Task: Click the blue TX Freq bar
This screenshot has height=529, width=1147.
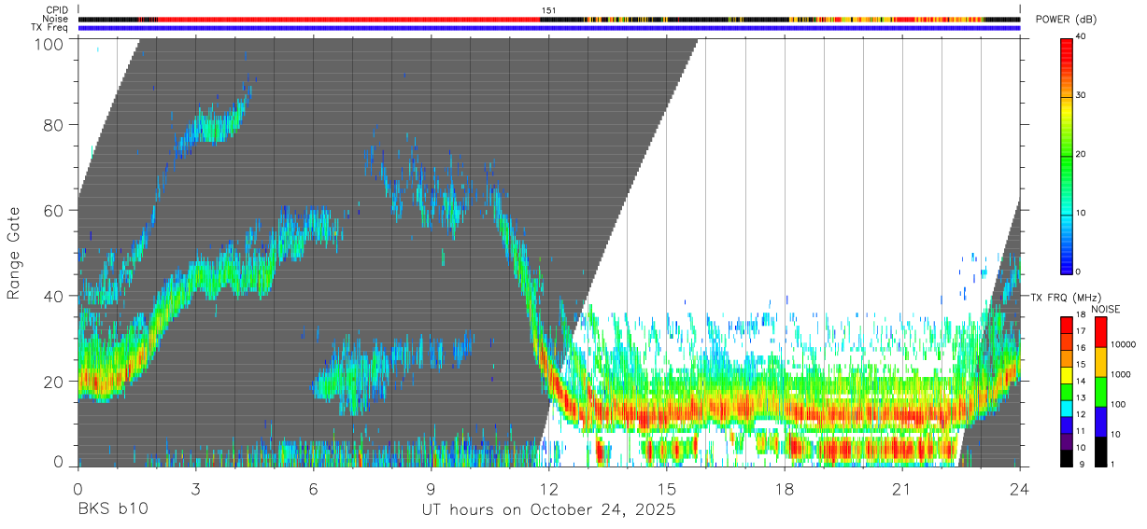Action: 549,28
